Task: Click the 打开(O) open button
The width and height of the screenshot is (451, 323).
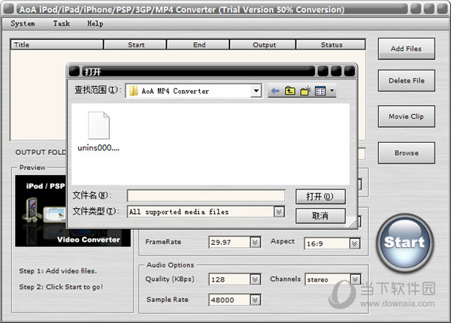Action: pos(320,197)
